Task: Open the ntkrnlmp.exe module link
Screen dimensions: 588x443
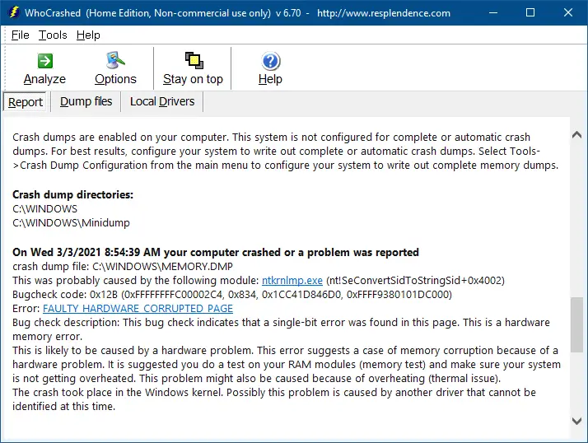Action: click(x=292, y=280)
